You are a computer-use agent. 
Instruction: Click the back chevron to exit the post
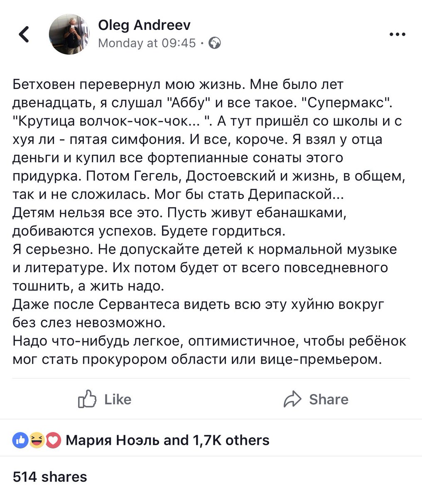(x=23, y=34)
